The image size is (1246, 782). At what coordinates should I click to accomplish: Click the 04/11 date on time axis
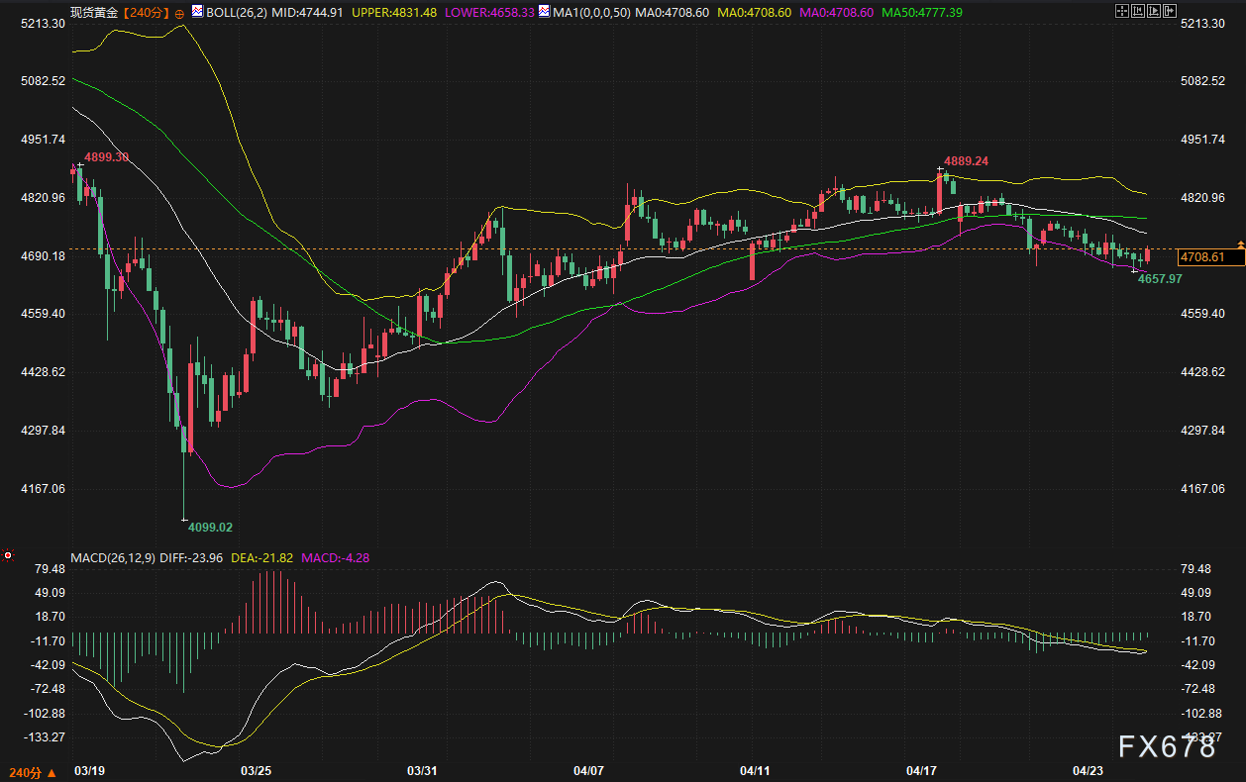[755, 770]
